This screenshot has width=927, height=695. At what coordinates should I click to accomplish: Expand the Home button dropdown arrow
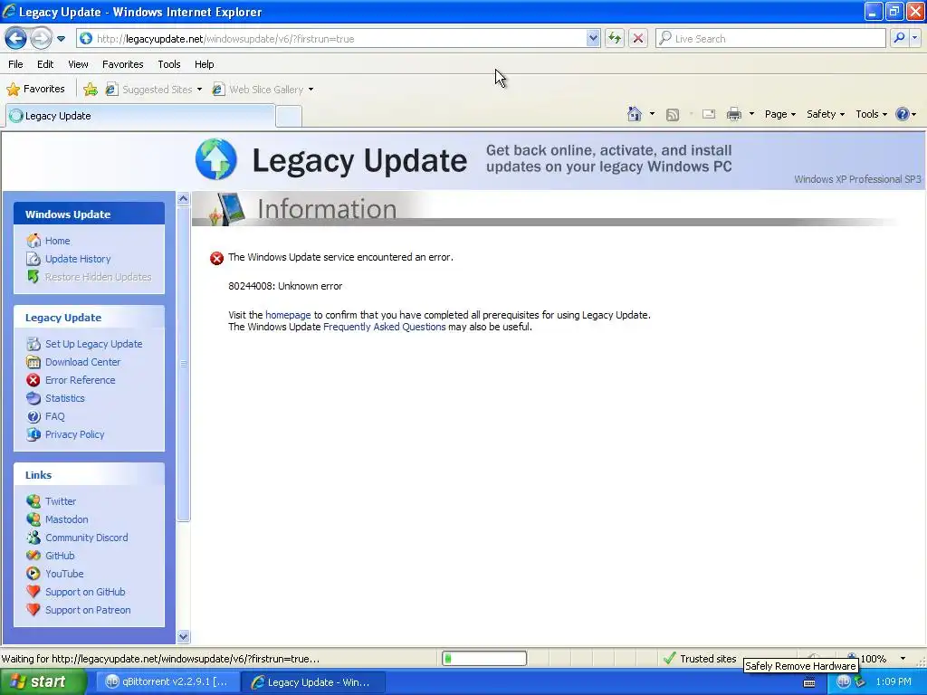click(x=652, y=114)
